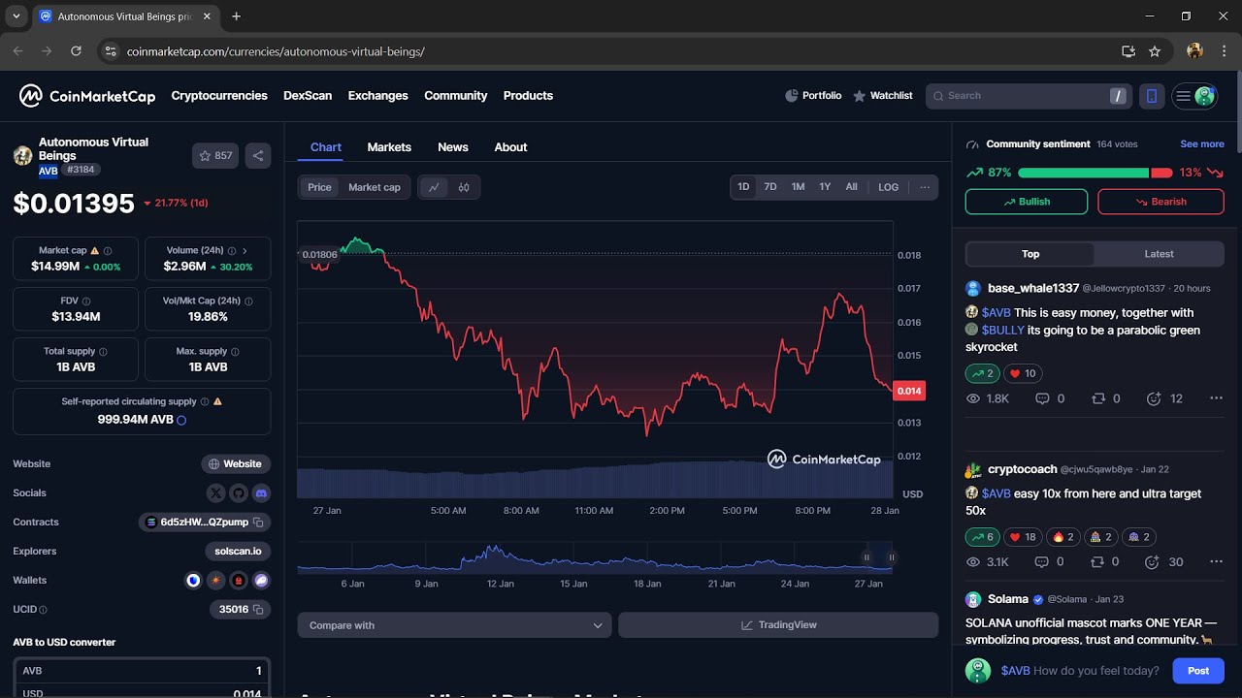
Task: Vote Bullish on community sentiment
Action: 1027,202
